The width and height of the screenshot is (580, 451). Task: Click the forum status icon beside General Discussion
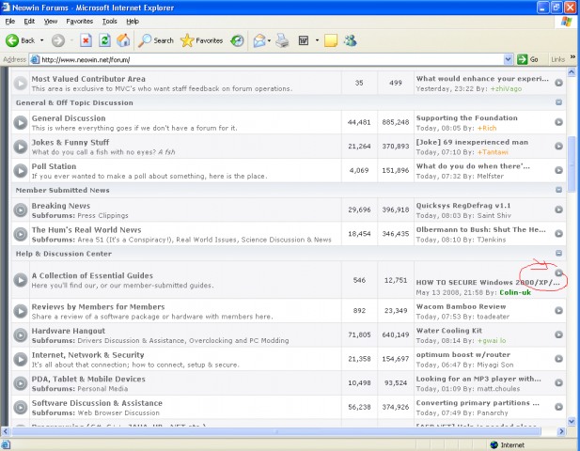pos(21,123)
